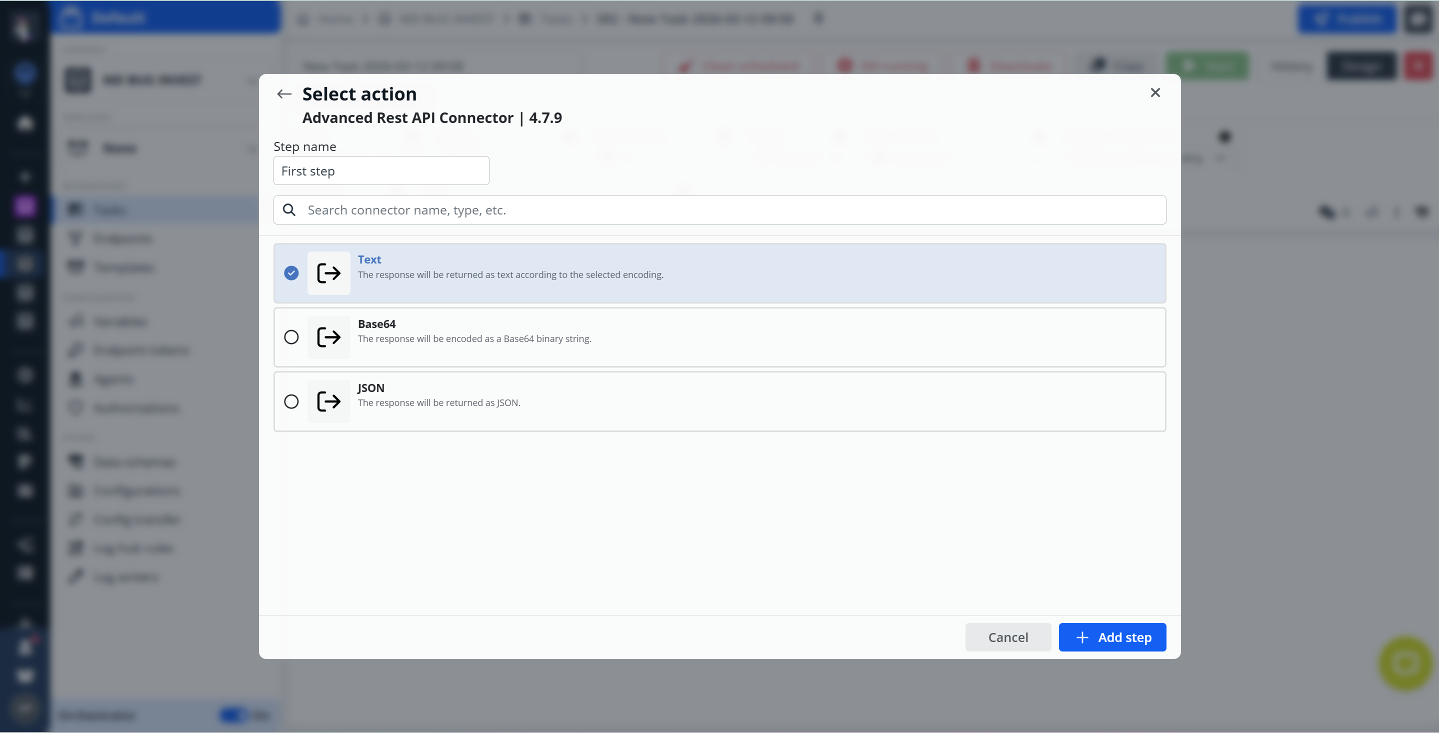Click the Cancel button
This screenshot has width=1439, height=733.
1007,637
